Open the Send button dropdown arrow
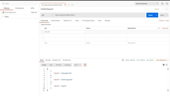The height and width of the screenshot is (96, 170). tap(156, 15)
